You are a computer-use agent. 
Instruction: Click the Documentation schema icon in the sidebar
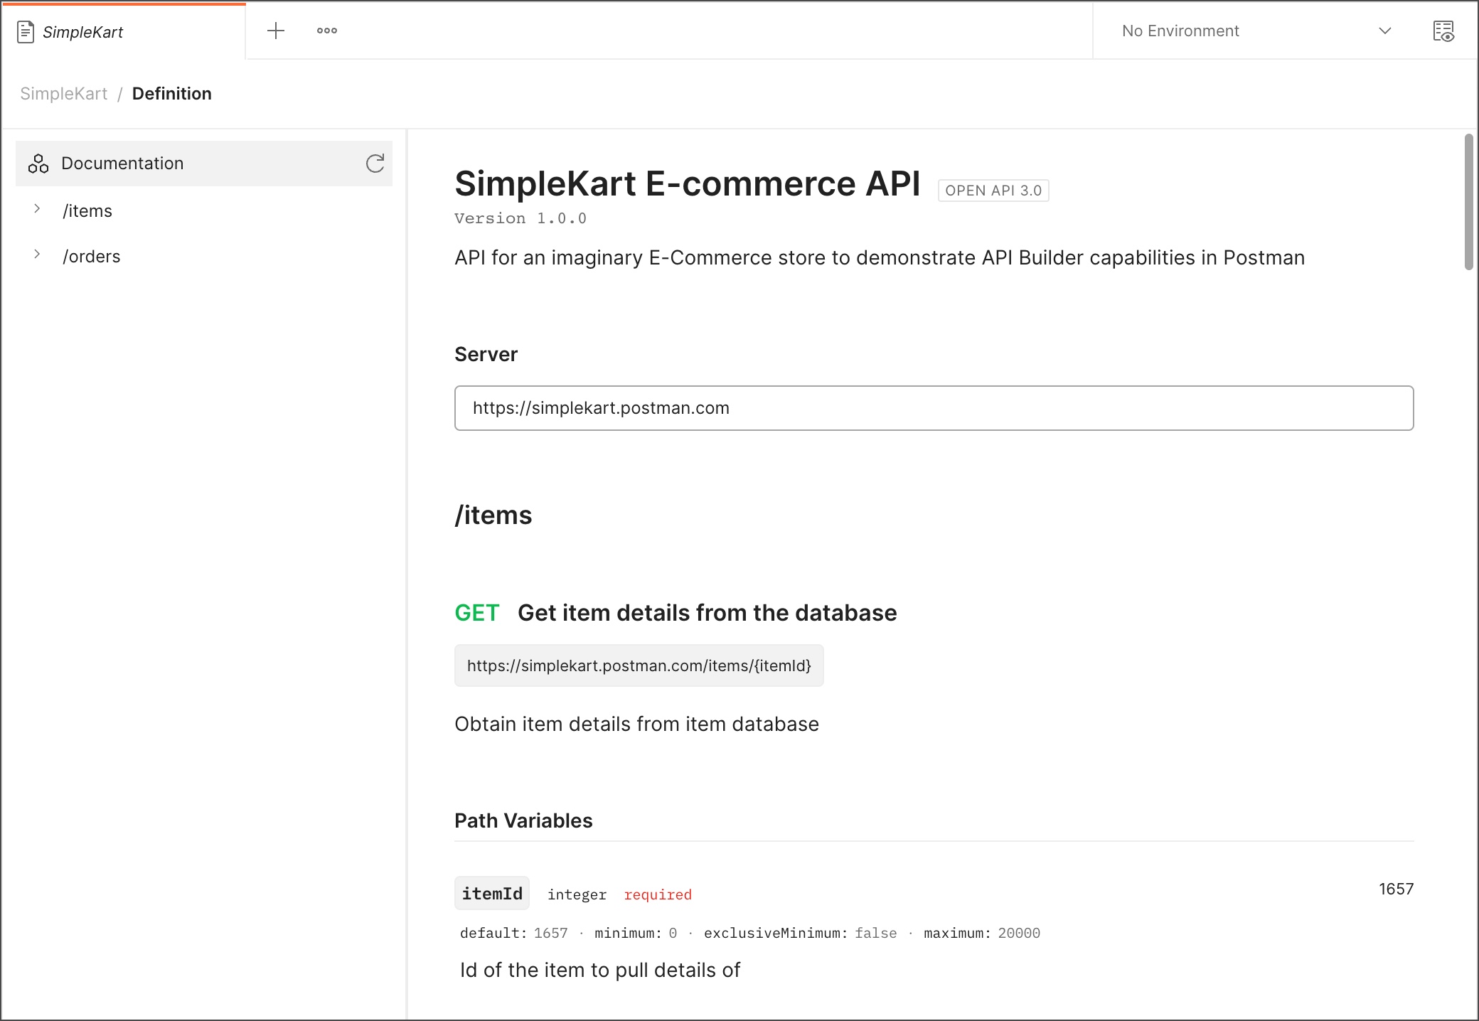click(38, 163)
